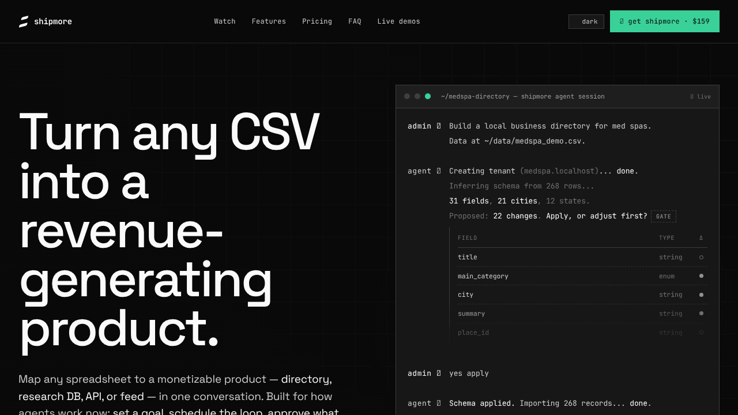Click the shipmore logo icon
Screen dimensions: 738x415
[x=24, y=21]
